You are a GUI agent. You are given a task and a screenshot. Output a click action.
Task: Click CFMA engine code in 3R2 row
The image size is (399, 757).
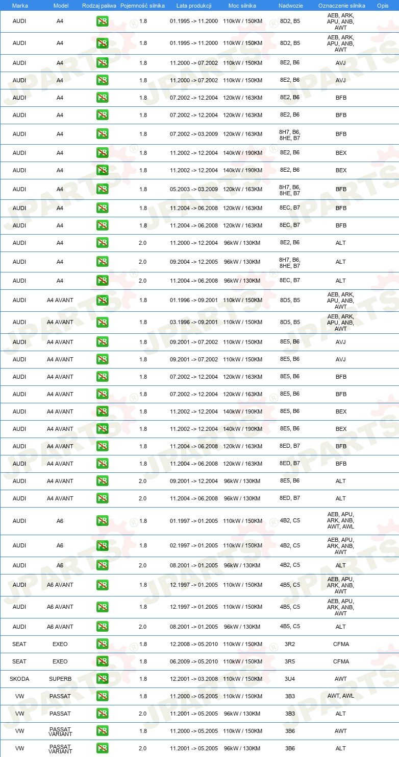click(341, 644)
